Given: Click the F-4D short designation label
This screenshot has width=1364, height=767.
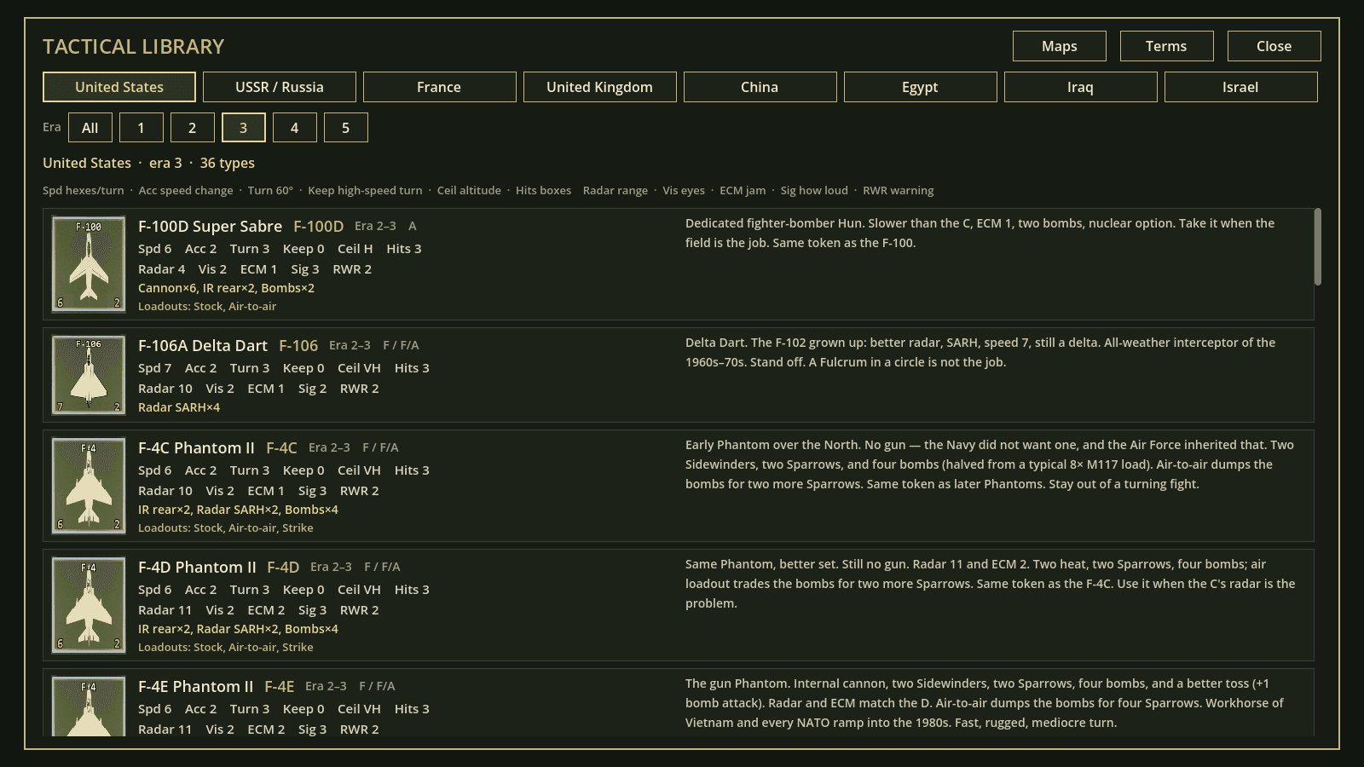Looking at the screenshot, I should click(x=283, y=567).
